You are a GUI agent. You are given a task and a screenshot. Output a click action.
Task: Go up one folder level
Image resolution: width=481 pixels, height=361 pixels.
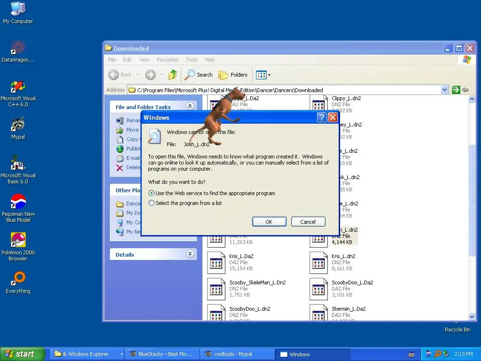(173, 75)
